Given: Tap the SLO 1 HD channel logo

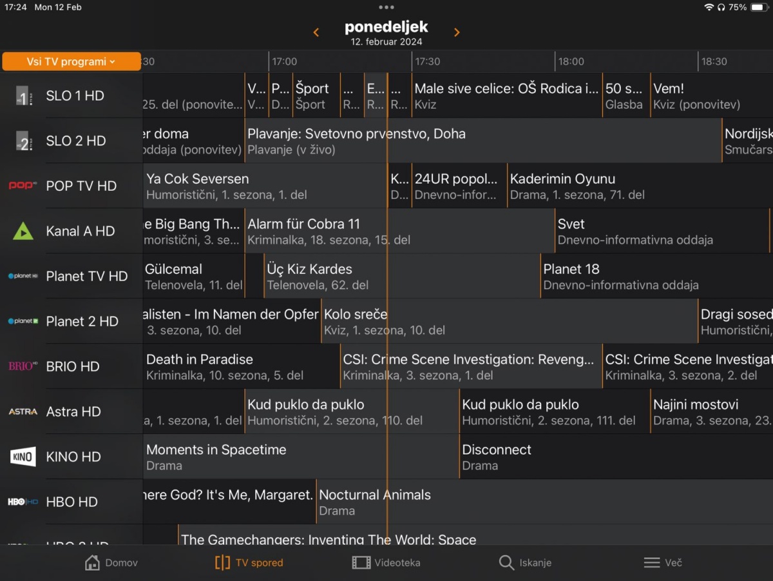Looking at the screenshot, I should coord(23,95).
